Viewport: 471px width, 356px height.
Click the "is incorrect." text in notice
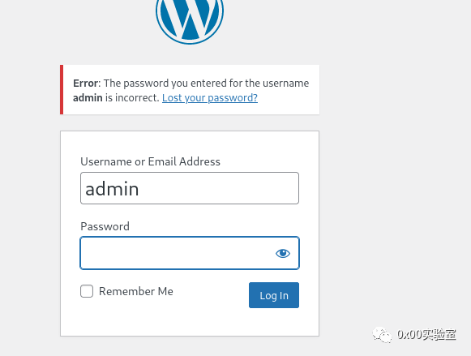132,98
